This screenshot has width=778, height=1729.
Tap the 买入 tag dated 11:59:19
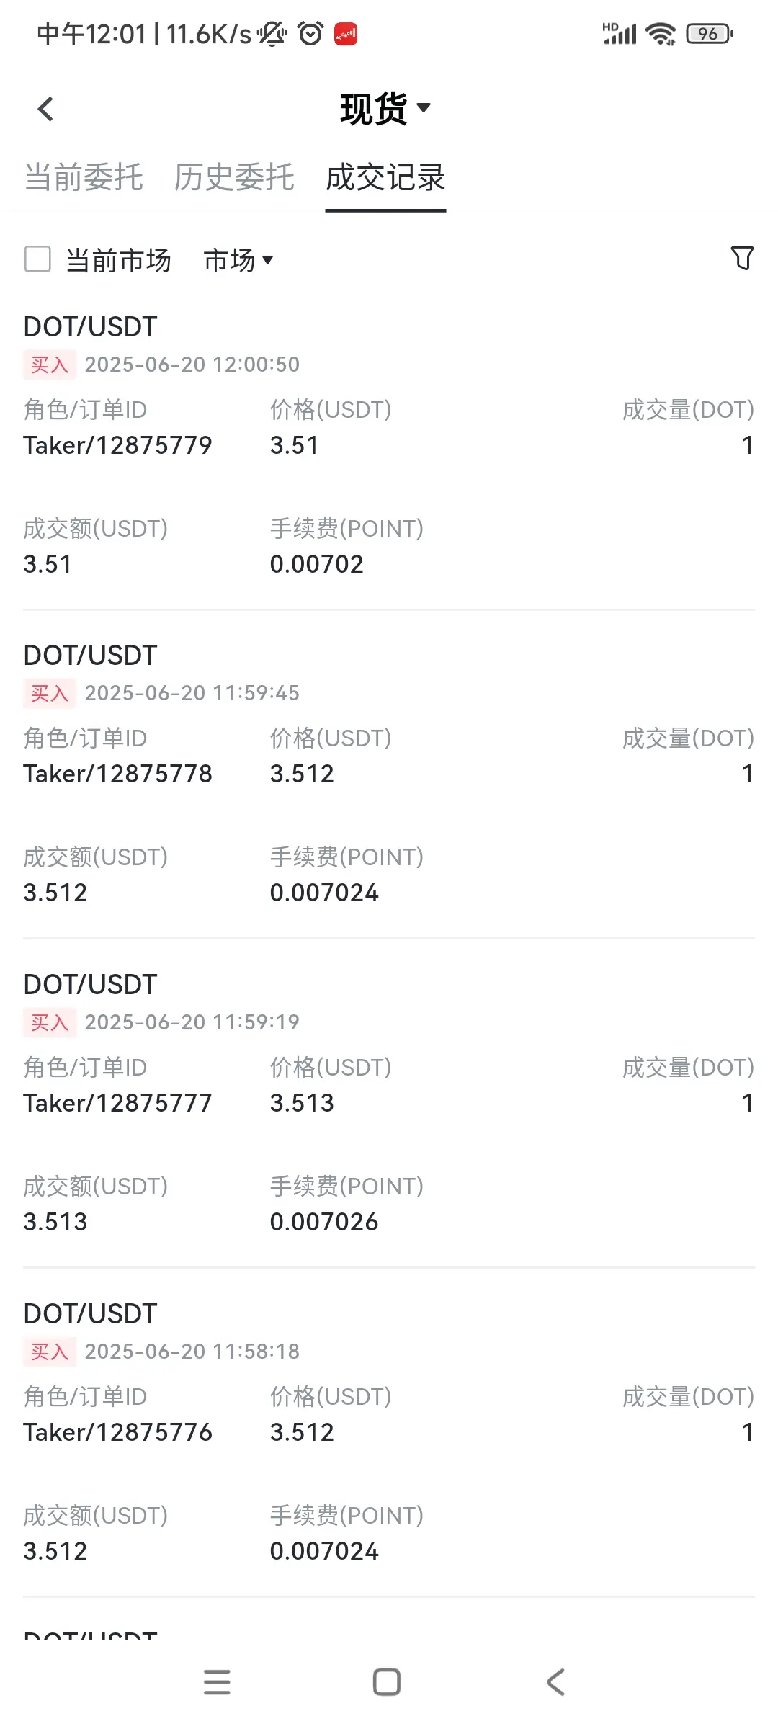click(x=50, y=1022)
